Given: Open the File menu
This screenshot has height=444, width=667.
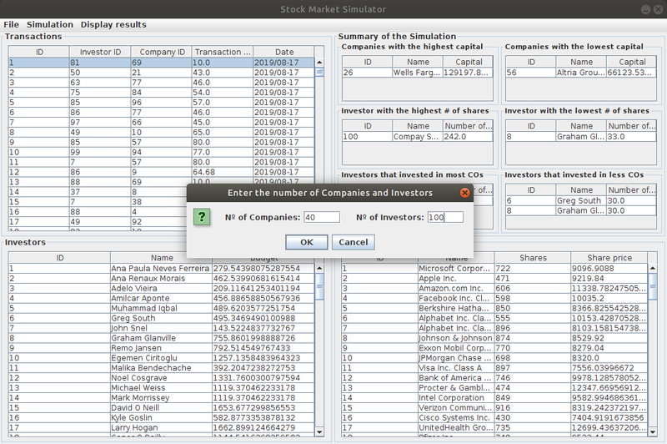Looking at the screenshot, I should [11, 25].
